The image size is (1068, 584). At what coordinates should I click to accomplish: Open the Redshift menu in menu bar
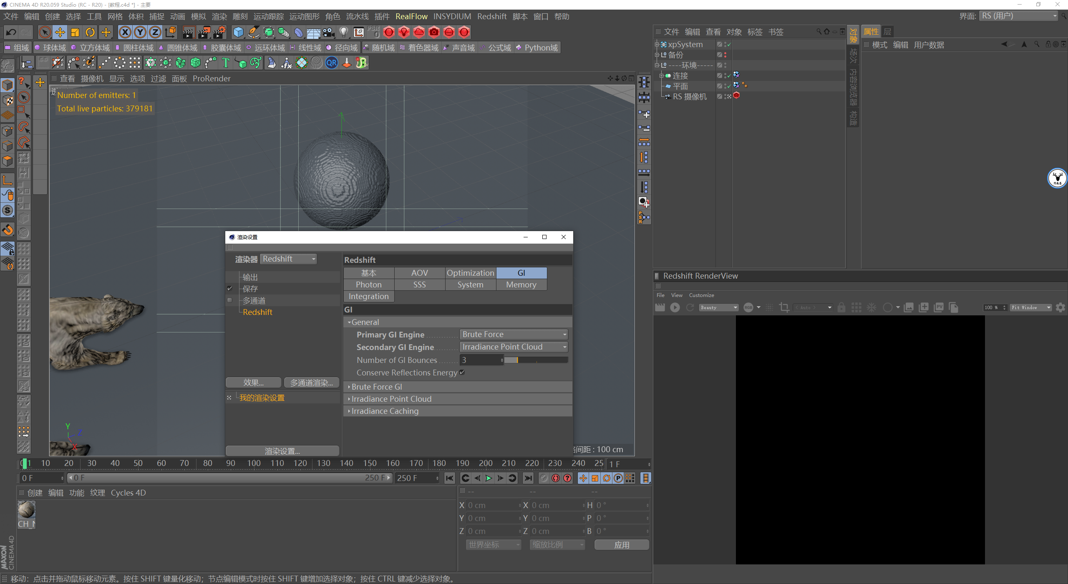click(491, 16)
